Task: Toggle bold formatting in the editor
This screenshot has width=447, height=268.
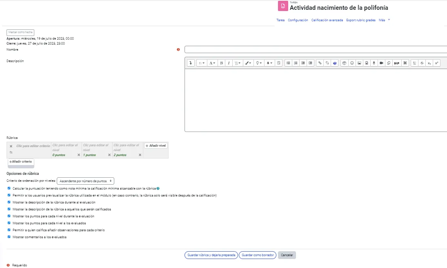Action: pyautogui.click(x=221, y=63)
